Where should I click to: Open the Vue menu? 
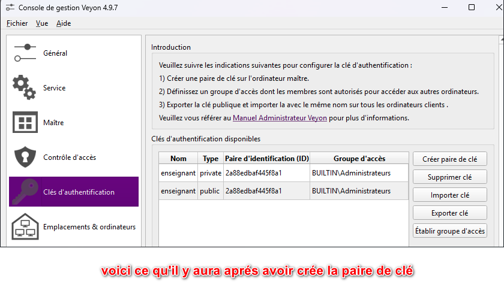(x=42, y=23)
